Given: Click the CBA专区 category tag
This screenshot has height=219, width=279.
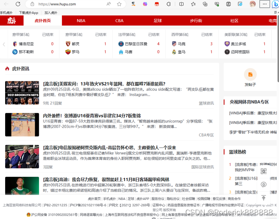Looking at the screenshot, I should [206, 135].
